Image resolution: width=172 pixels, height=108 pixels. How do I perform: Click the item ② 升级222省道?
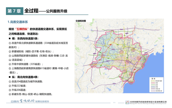(18, 86)
